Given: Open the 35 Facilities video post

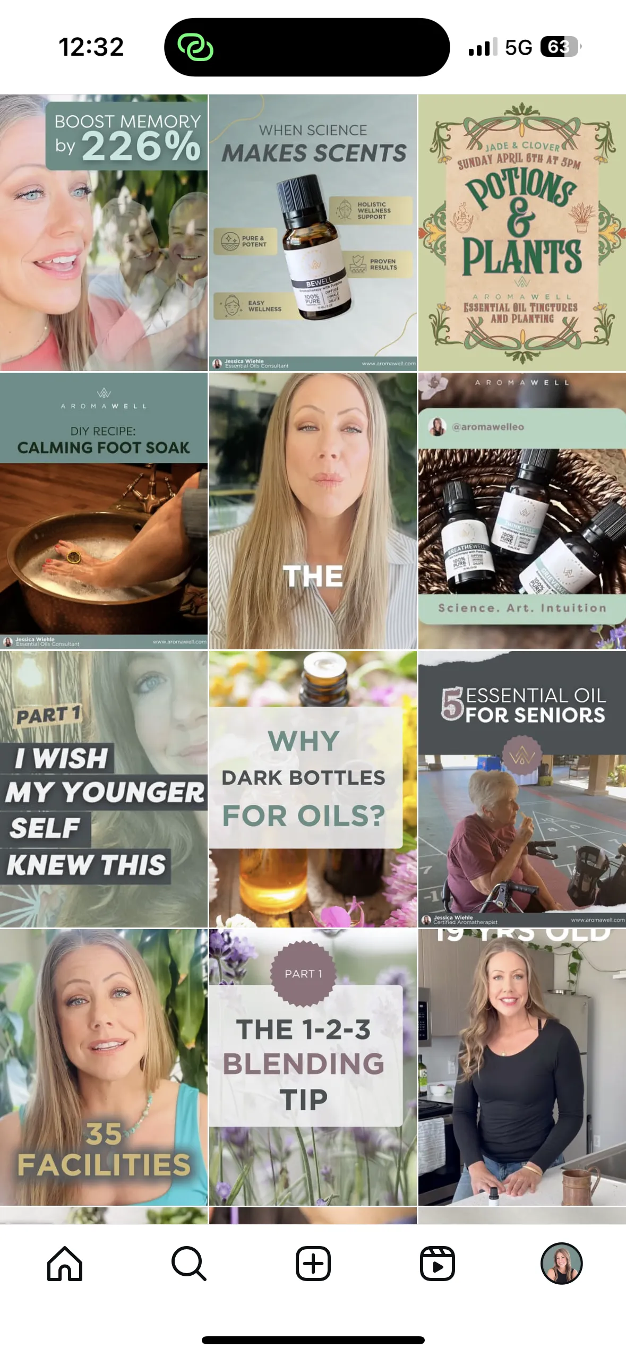Looking at the screenshot, I should (x=104, y=1067).
